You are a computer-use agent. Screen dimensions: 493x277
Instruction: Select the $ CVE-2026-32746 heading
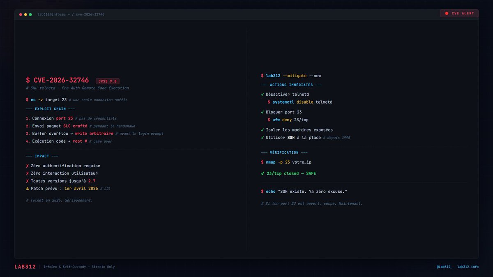point(57,80)
